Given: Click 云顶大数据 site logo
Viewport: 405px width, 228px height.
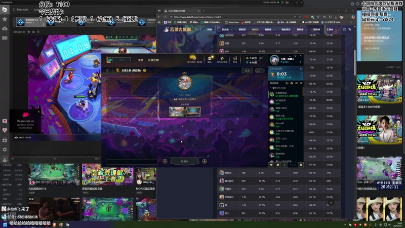Looking at the screenshot, I should pyautogui.click(x=178, y=29).
